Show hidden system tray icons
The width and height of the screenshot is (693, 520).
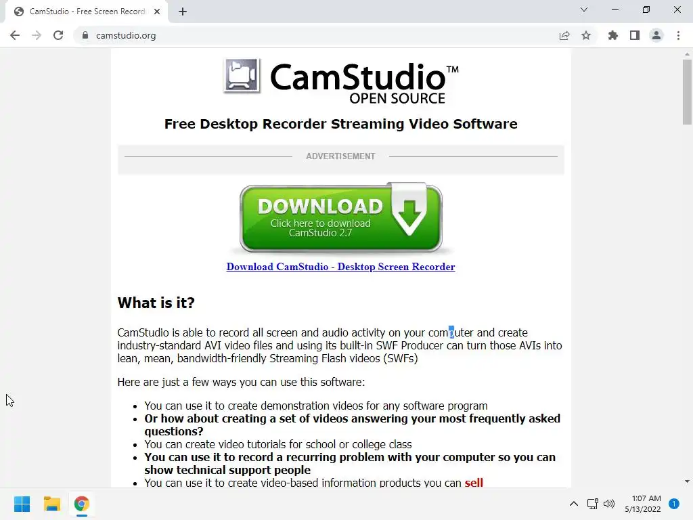point(574,504)
